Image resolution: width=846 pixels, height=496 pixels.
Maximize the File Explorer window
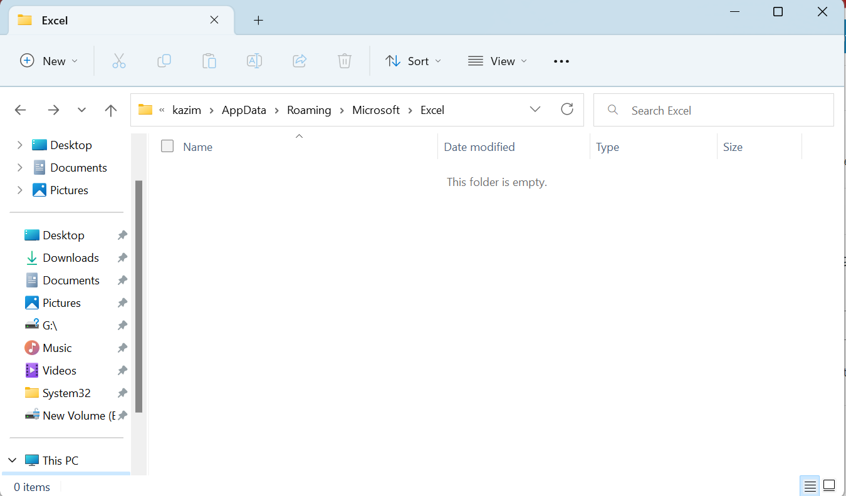[778, 12]
